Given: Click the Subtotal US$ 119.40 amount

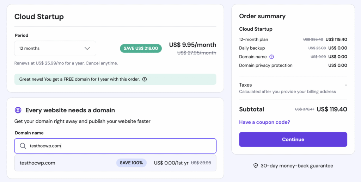Looking at the screenshot, I should [332, 109].
